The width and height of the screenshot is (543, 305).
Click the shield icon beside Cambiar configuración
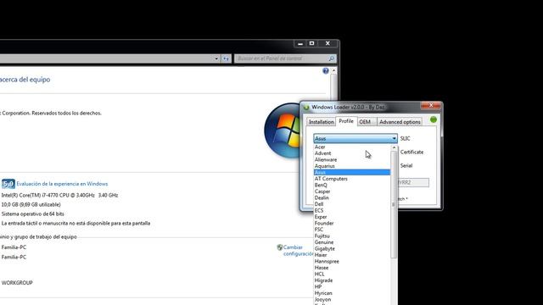(x=280, y=247)
